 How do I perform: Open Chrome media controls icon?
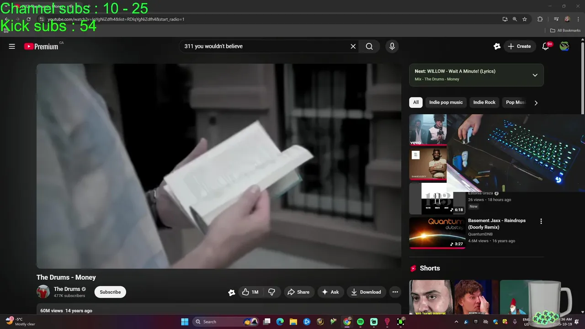point(556,19)
